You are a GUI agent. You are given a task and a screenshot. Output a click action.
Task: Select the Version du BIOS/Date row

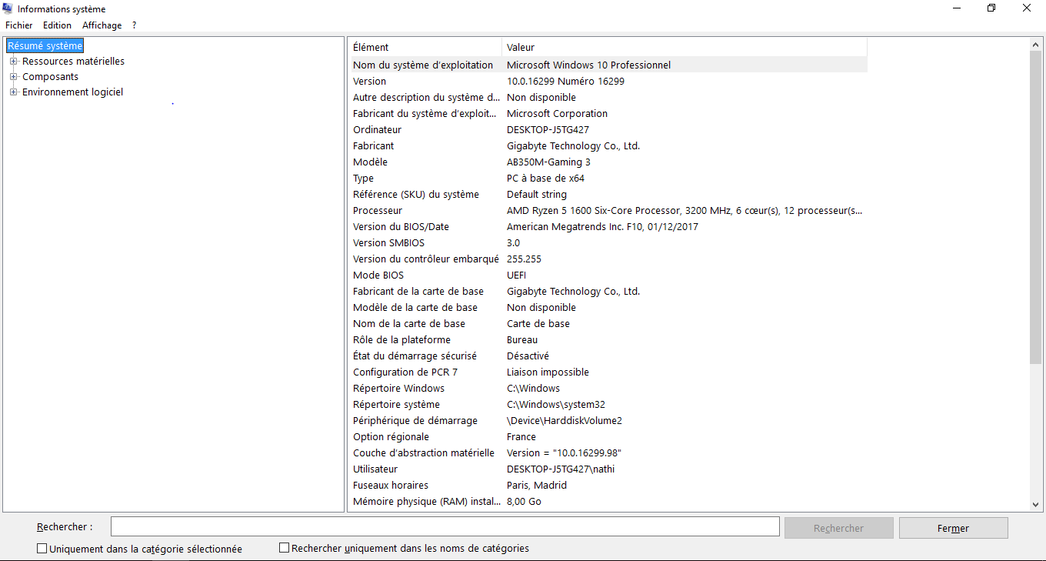608,226
